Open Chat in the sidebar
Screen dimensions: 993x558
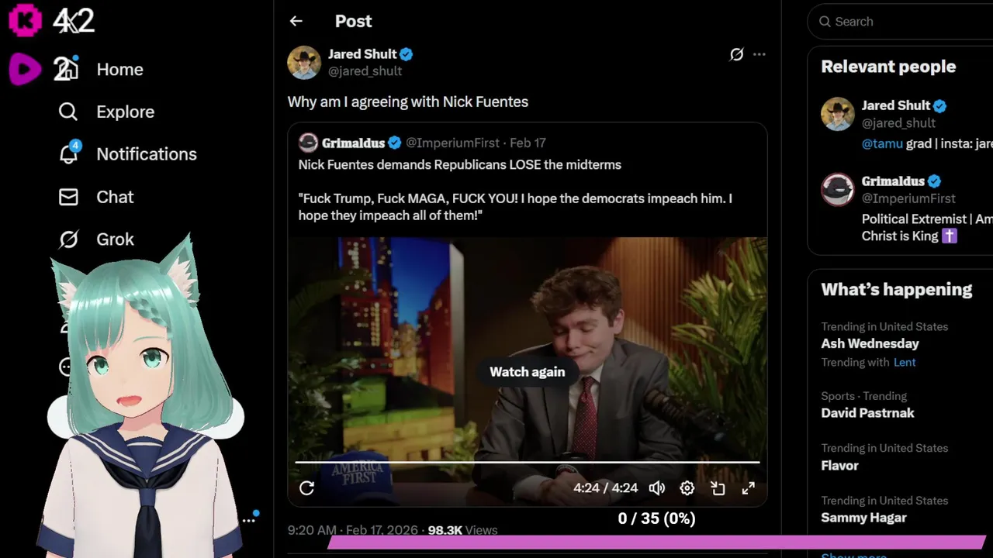click(115, 197)
